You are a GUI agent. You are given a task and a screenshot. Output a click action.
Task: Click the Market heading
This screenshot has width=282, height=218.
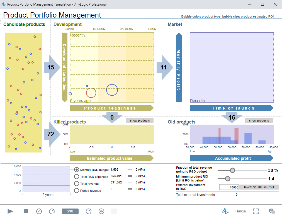pyautogui.click(x=175, y=24)
